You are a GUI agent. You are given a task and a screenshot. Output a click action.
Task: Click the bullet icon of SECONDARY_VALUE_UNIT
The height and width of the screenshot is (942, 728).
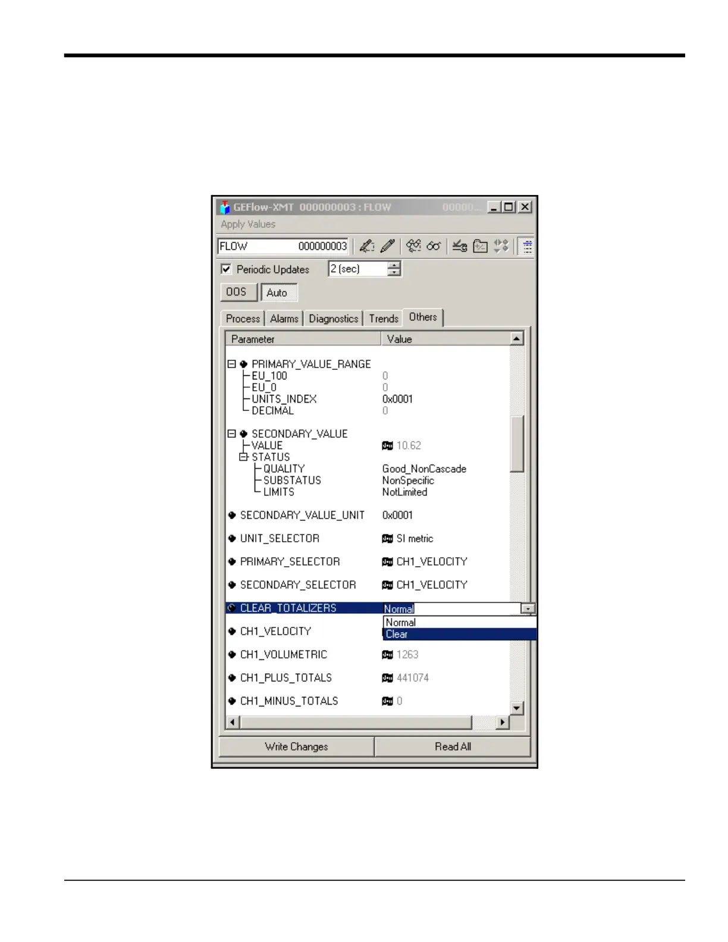(232, 515)
